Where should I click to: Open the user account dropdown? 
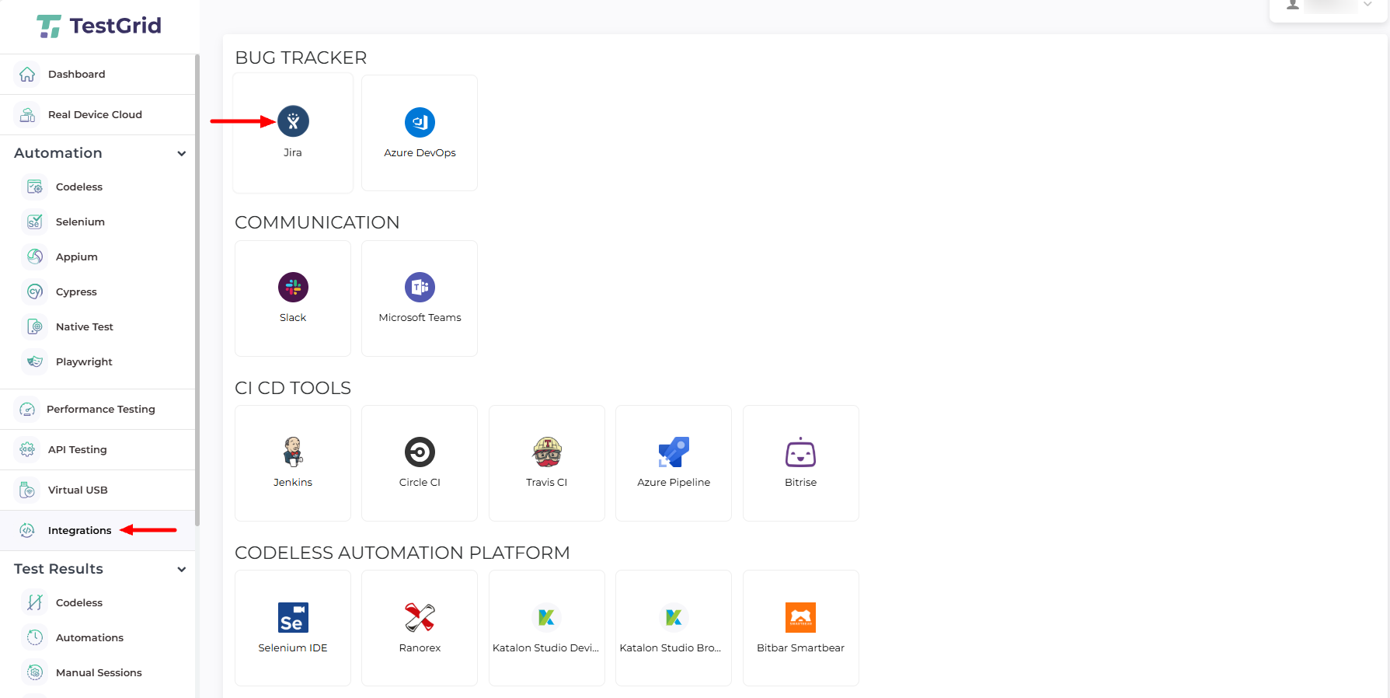click(x=1367, y=5)
